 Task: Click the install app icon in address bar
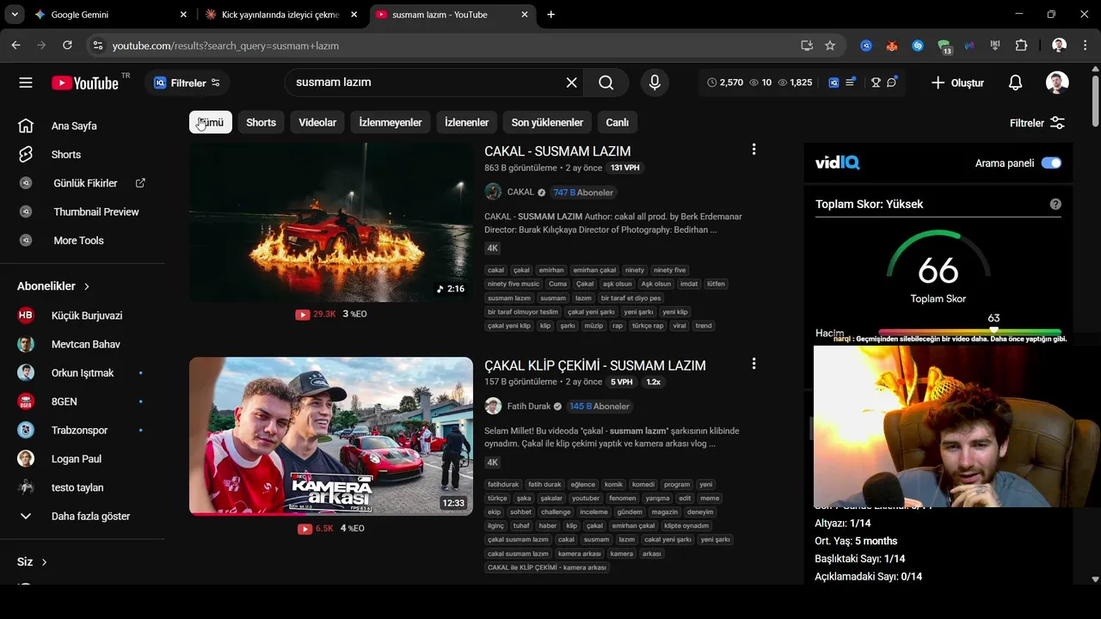(807, 46)
